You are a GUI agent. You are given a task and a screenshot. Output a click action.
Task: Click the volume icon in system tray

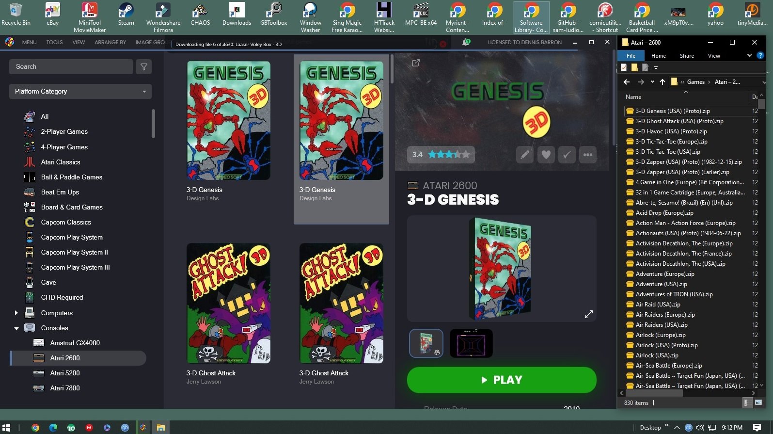700,428
